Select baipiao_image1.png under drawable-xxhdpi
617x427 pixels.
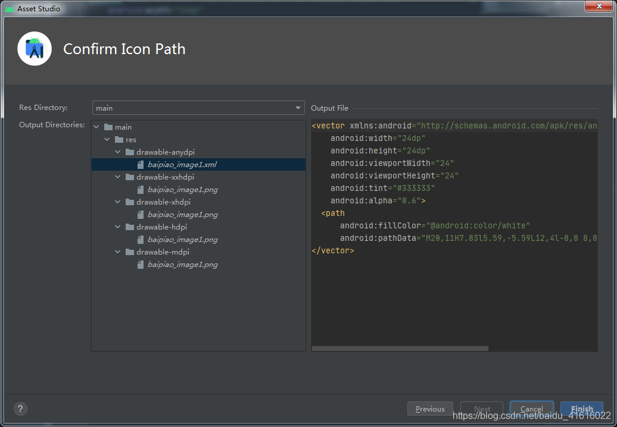click(183, 190)
